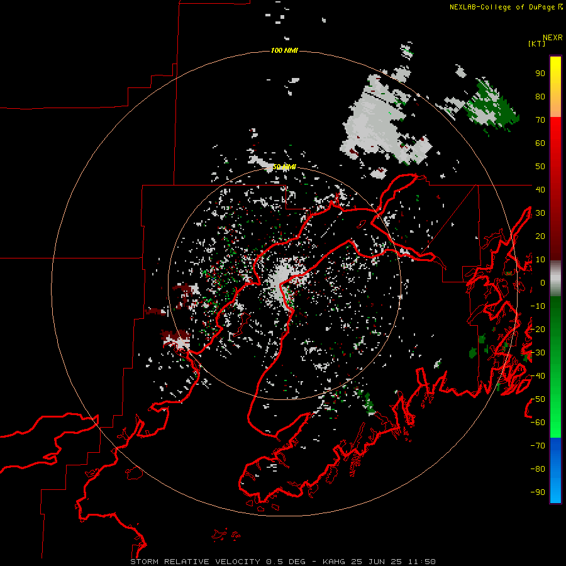Image resolution: width=566 pixels, height=566 pixels.
Task: Select the -70 value on the velocity scale
Action: click(538, 446)
